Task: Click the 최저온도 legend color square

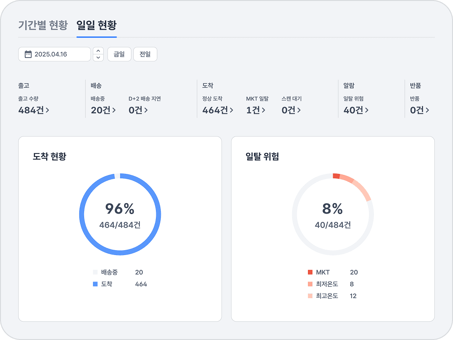Action: coord(310,284)
